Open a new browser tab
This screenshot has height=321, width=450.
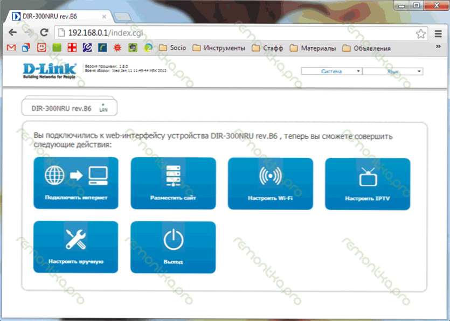tap(123, 17)
